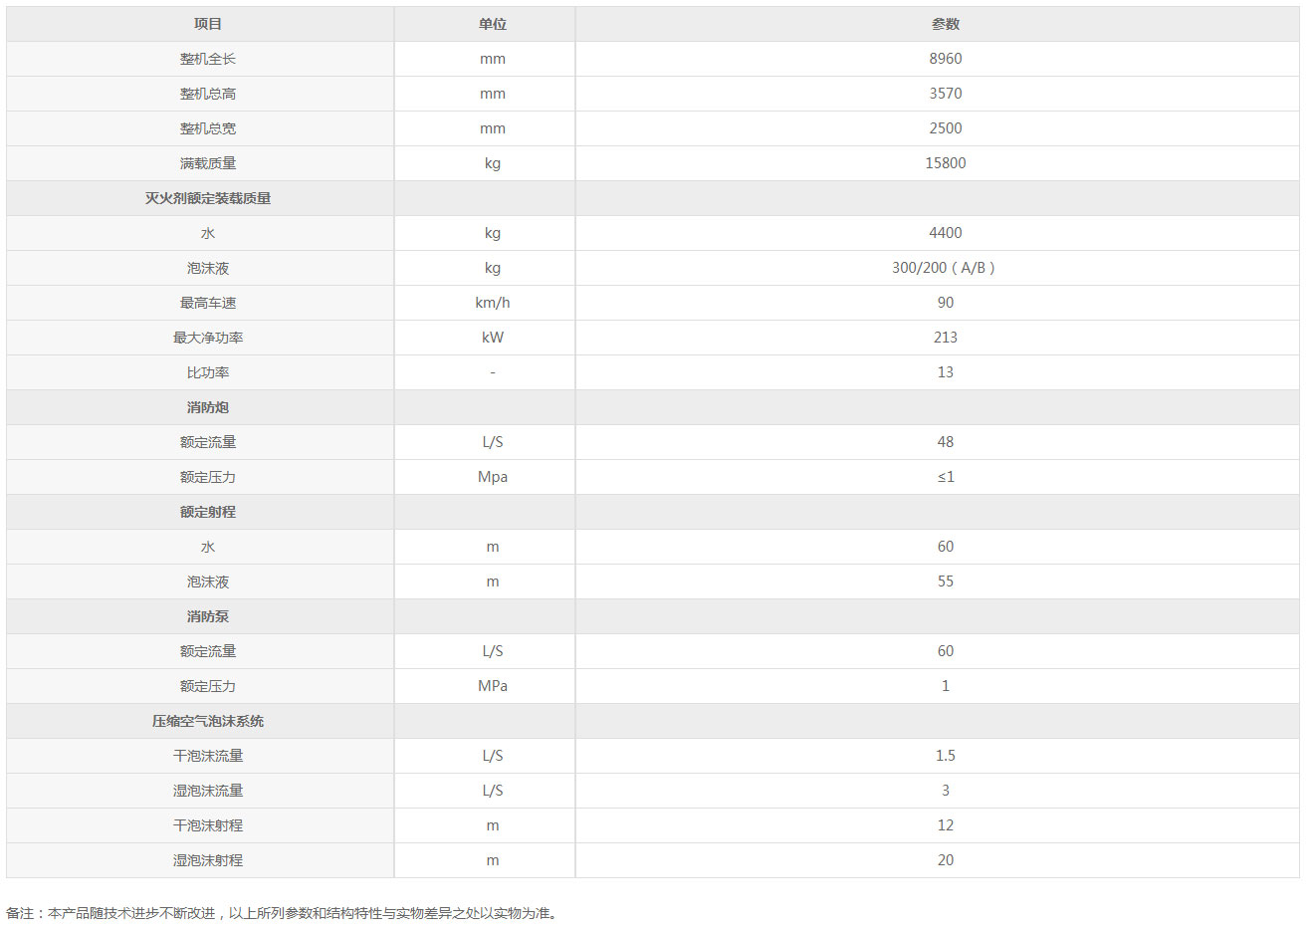Click the km/h unit cell
This screenshot has height=930, width=1312.
pyautogui.click(x=493, y=303)
